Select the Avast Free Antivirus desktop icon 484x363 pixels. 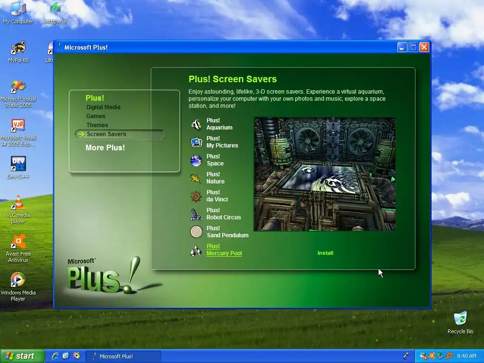pyautogui.click(x=18, y=248)
